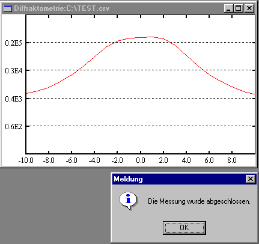Close the Meldung dialog with X
This screenshot has width=259, height=244.
(x=251, y=178)
